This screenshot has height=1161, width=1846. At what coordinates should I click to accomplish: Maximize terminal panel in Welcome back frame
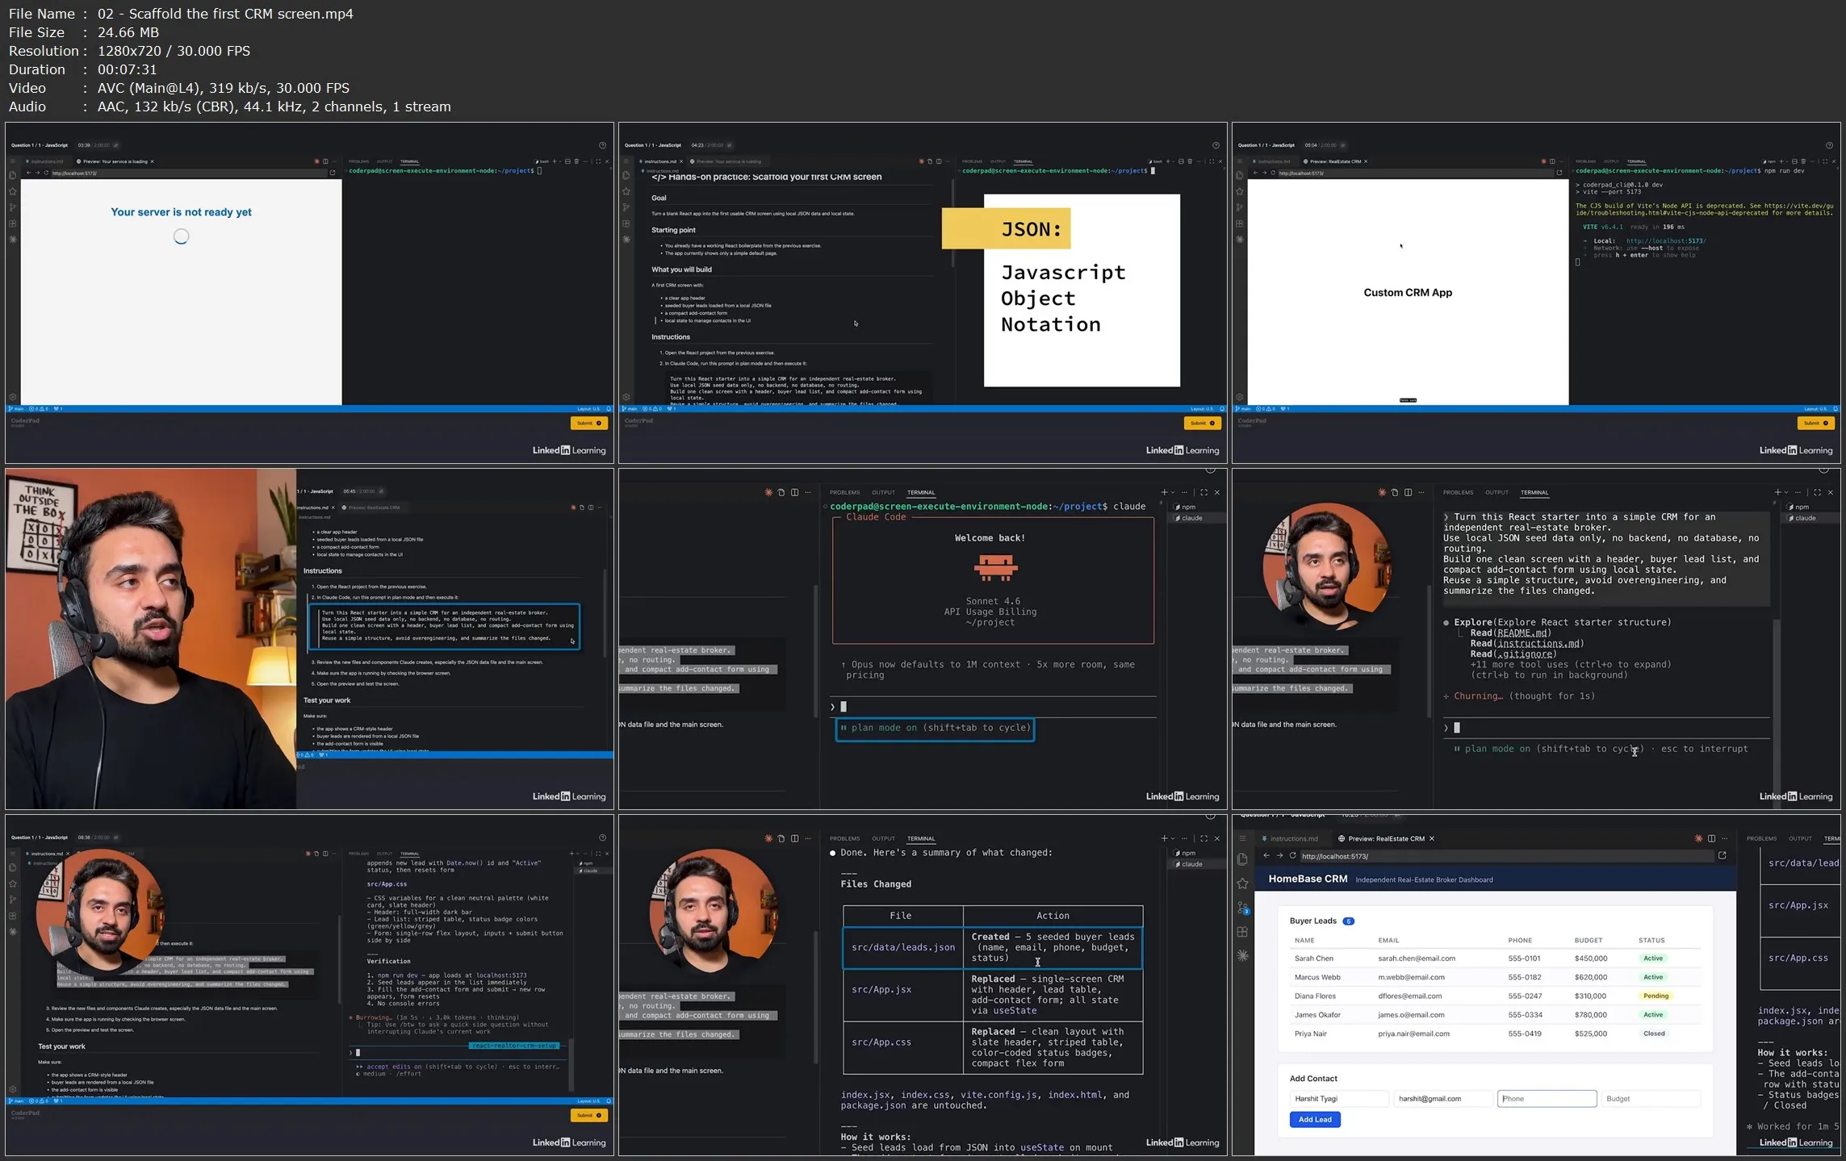1203,492
